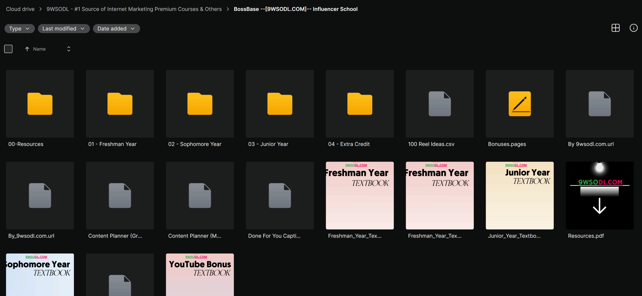Viewport: 642px width, 296px height.
Task: Click the Name column header
Action: click(39, 49)
